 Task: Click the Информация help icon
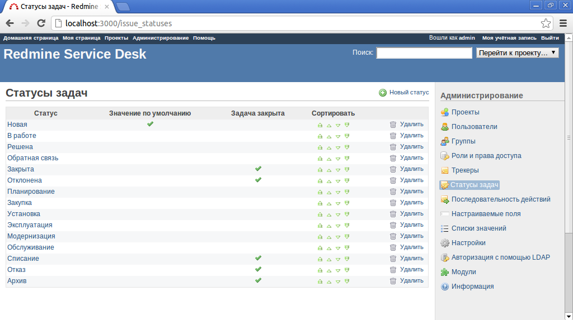445,286
